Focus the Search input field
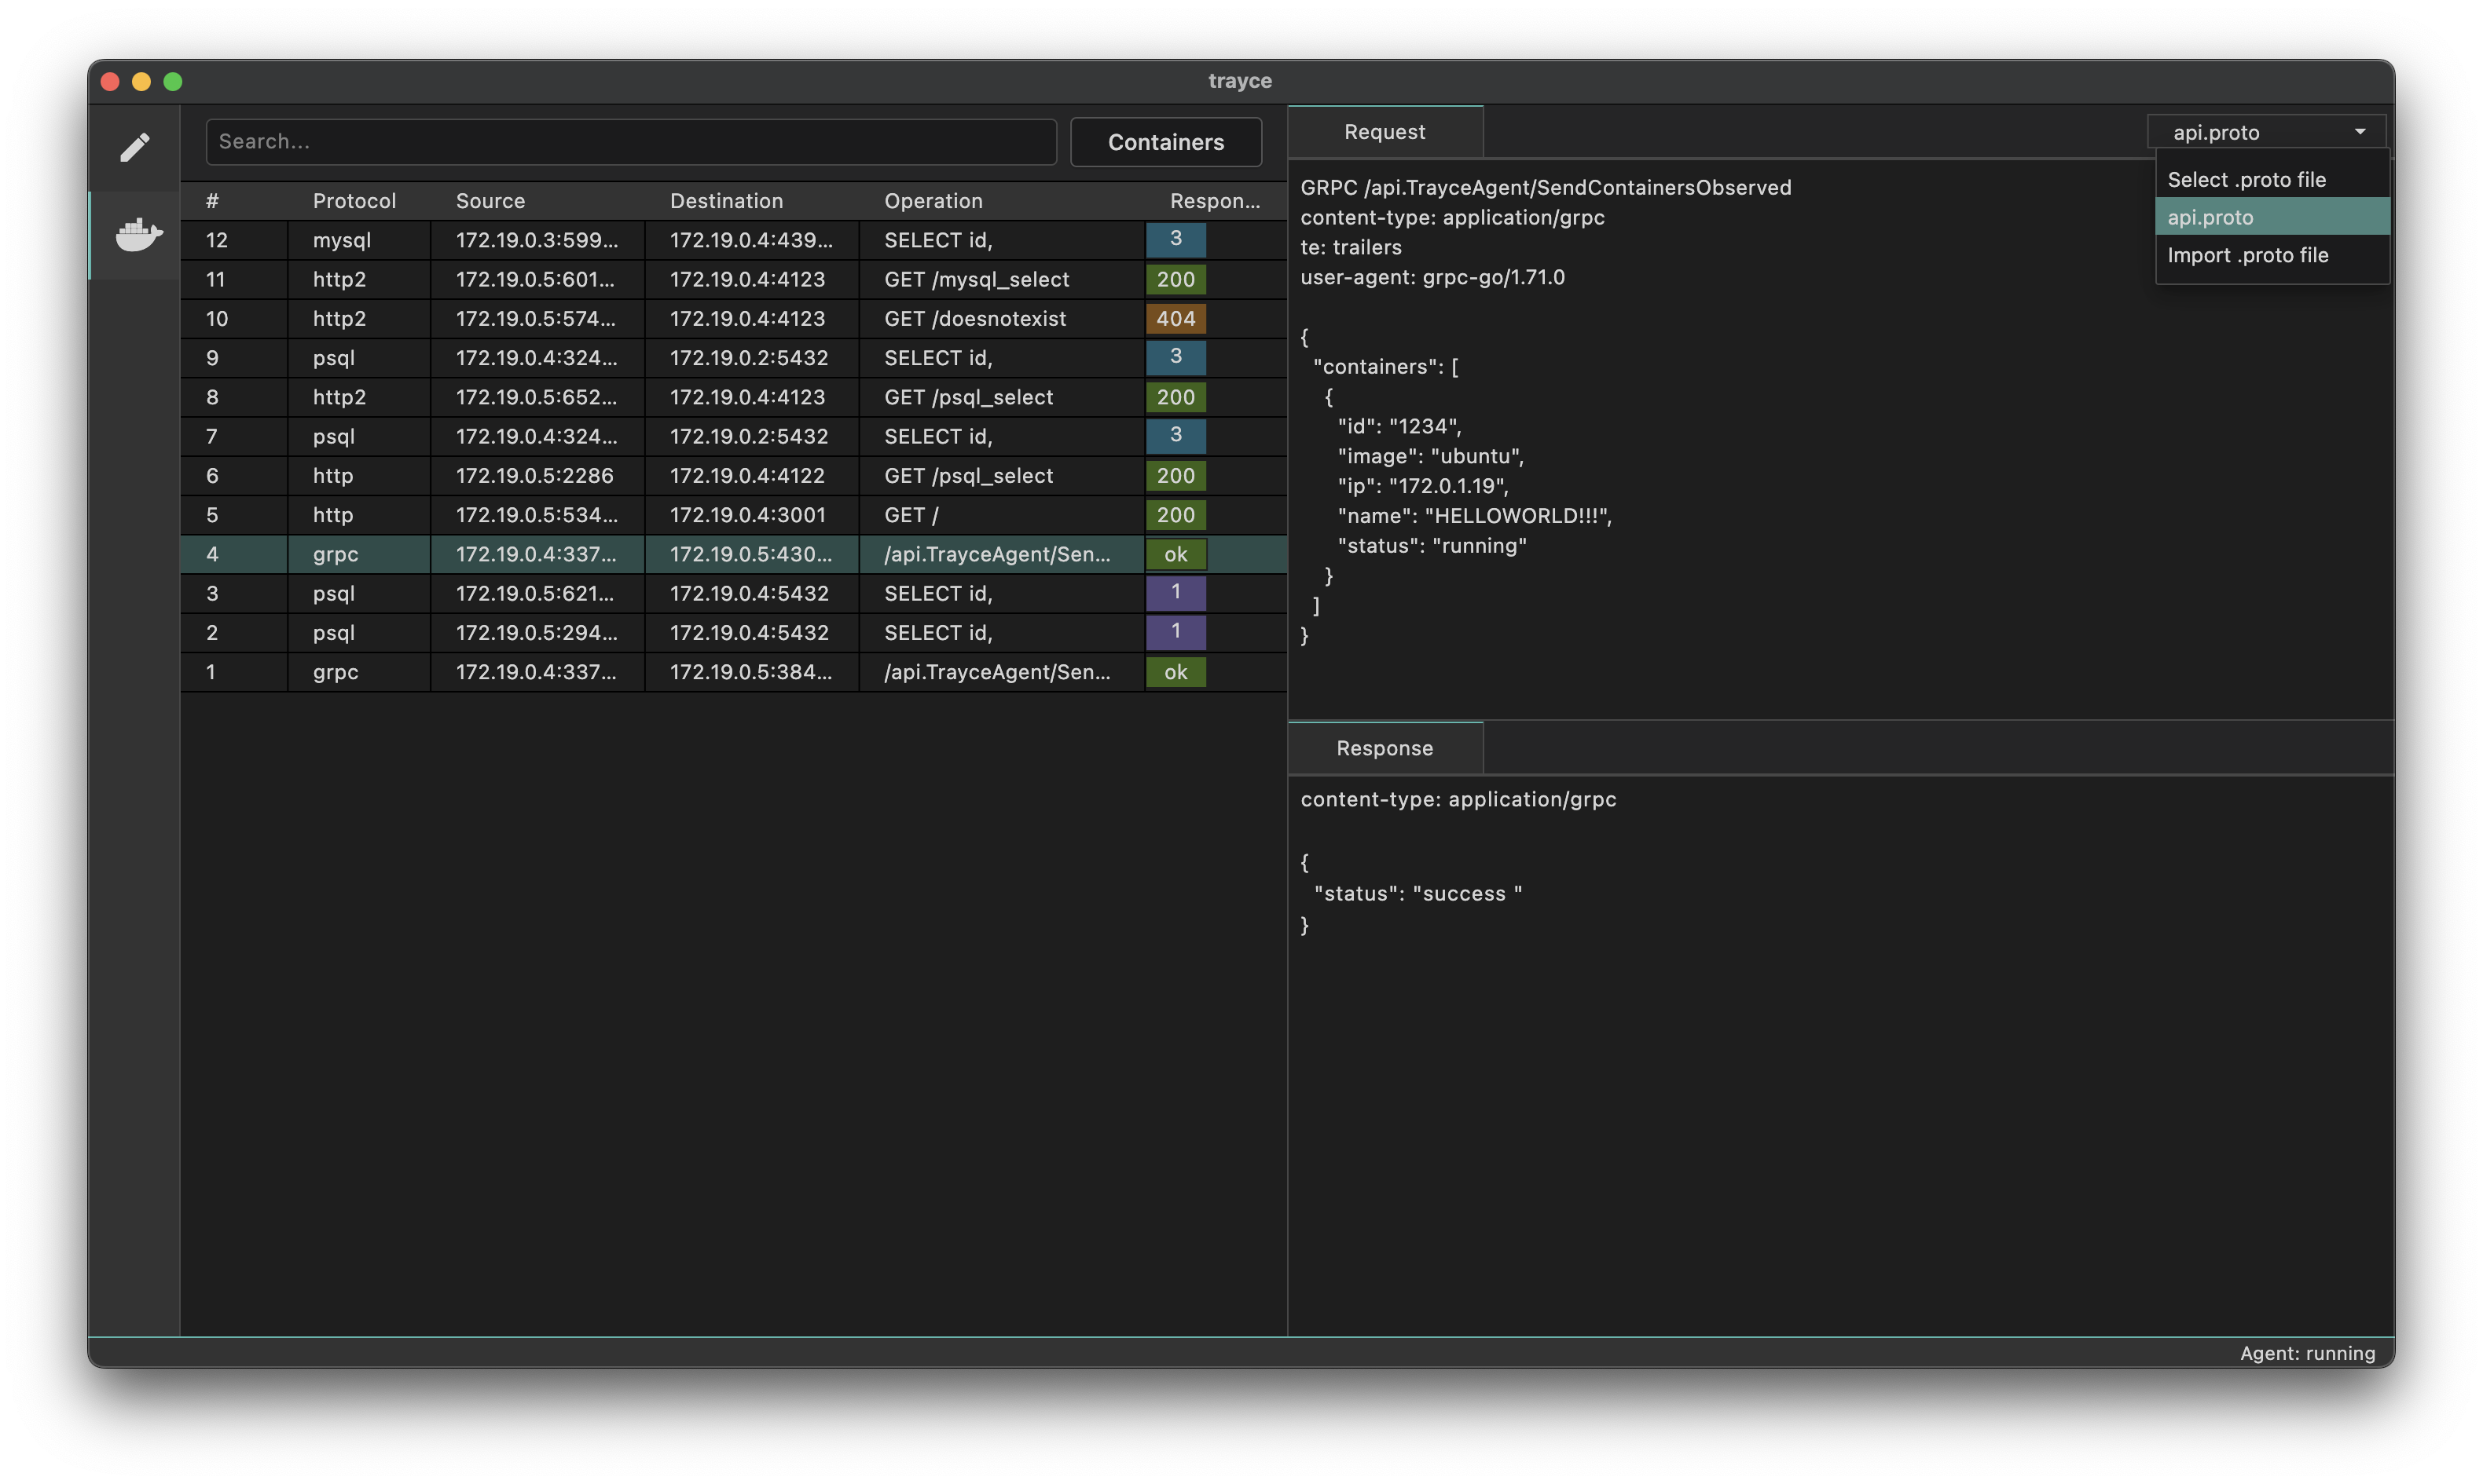This screenshot has height=1484, width=2483. (631, 142)
